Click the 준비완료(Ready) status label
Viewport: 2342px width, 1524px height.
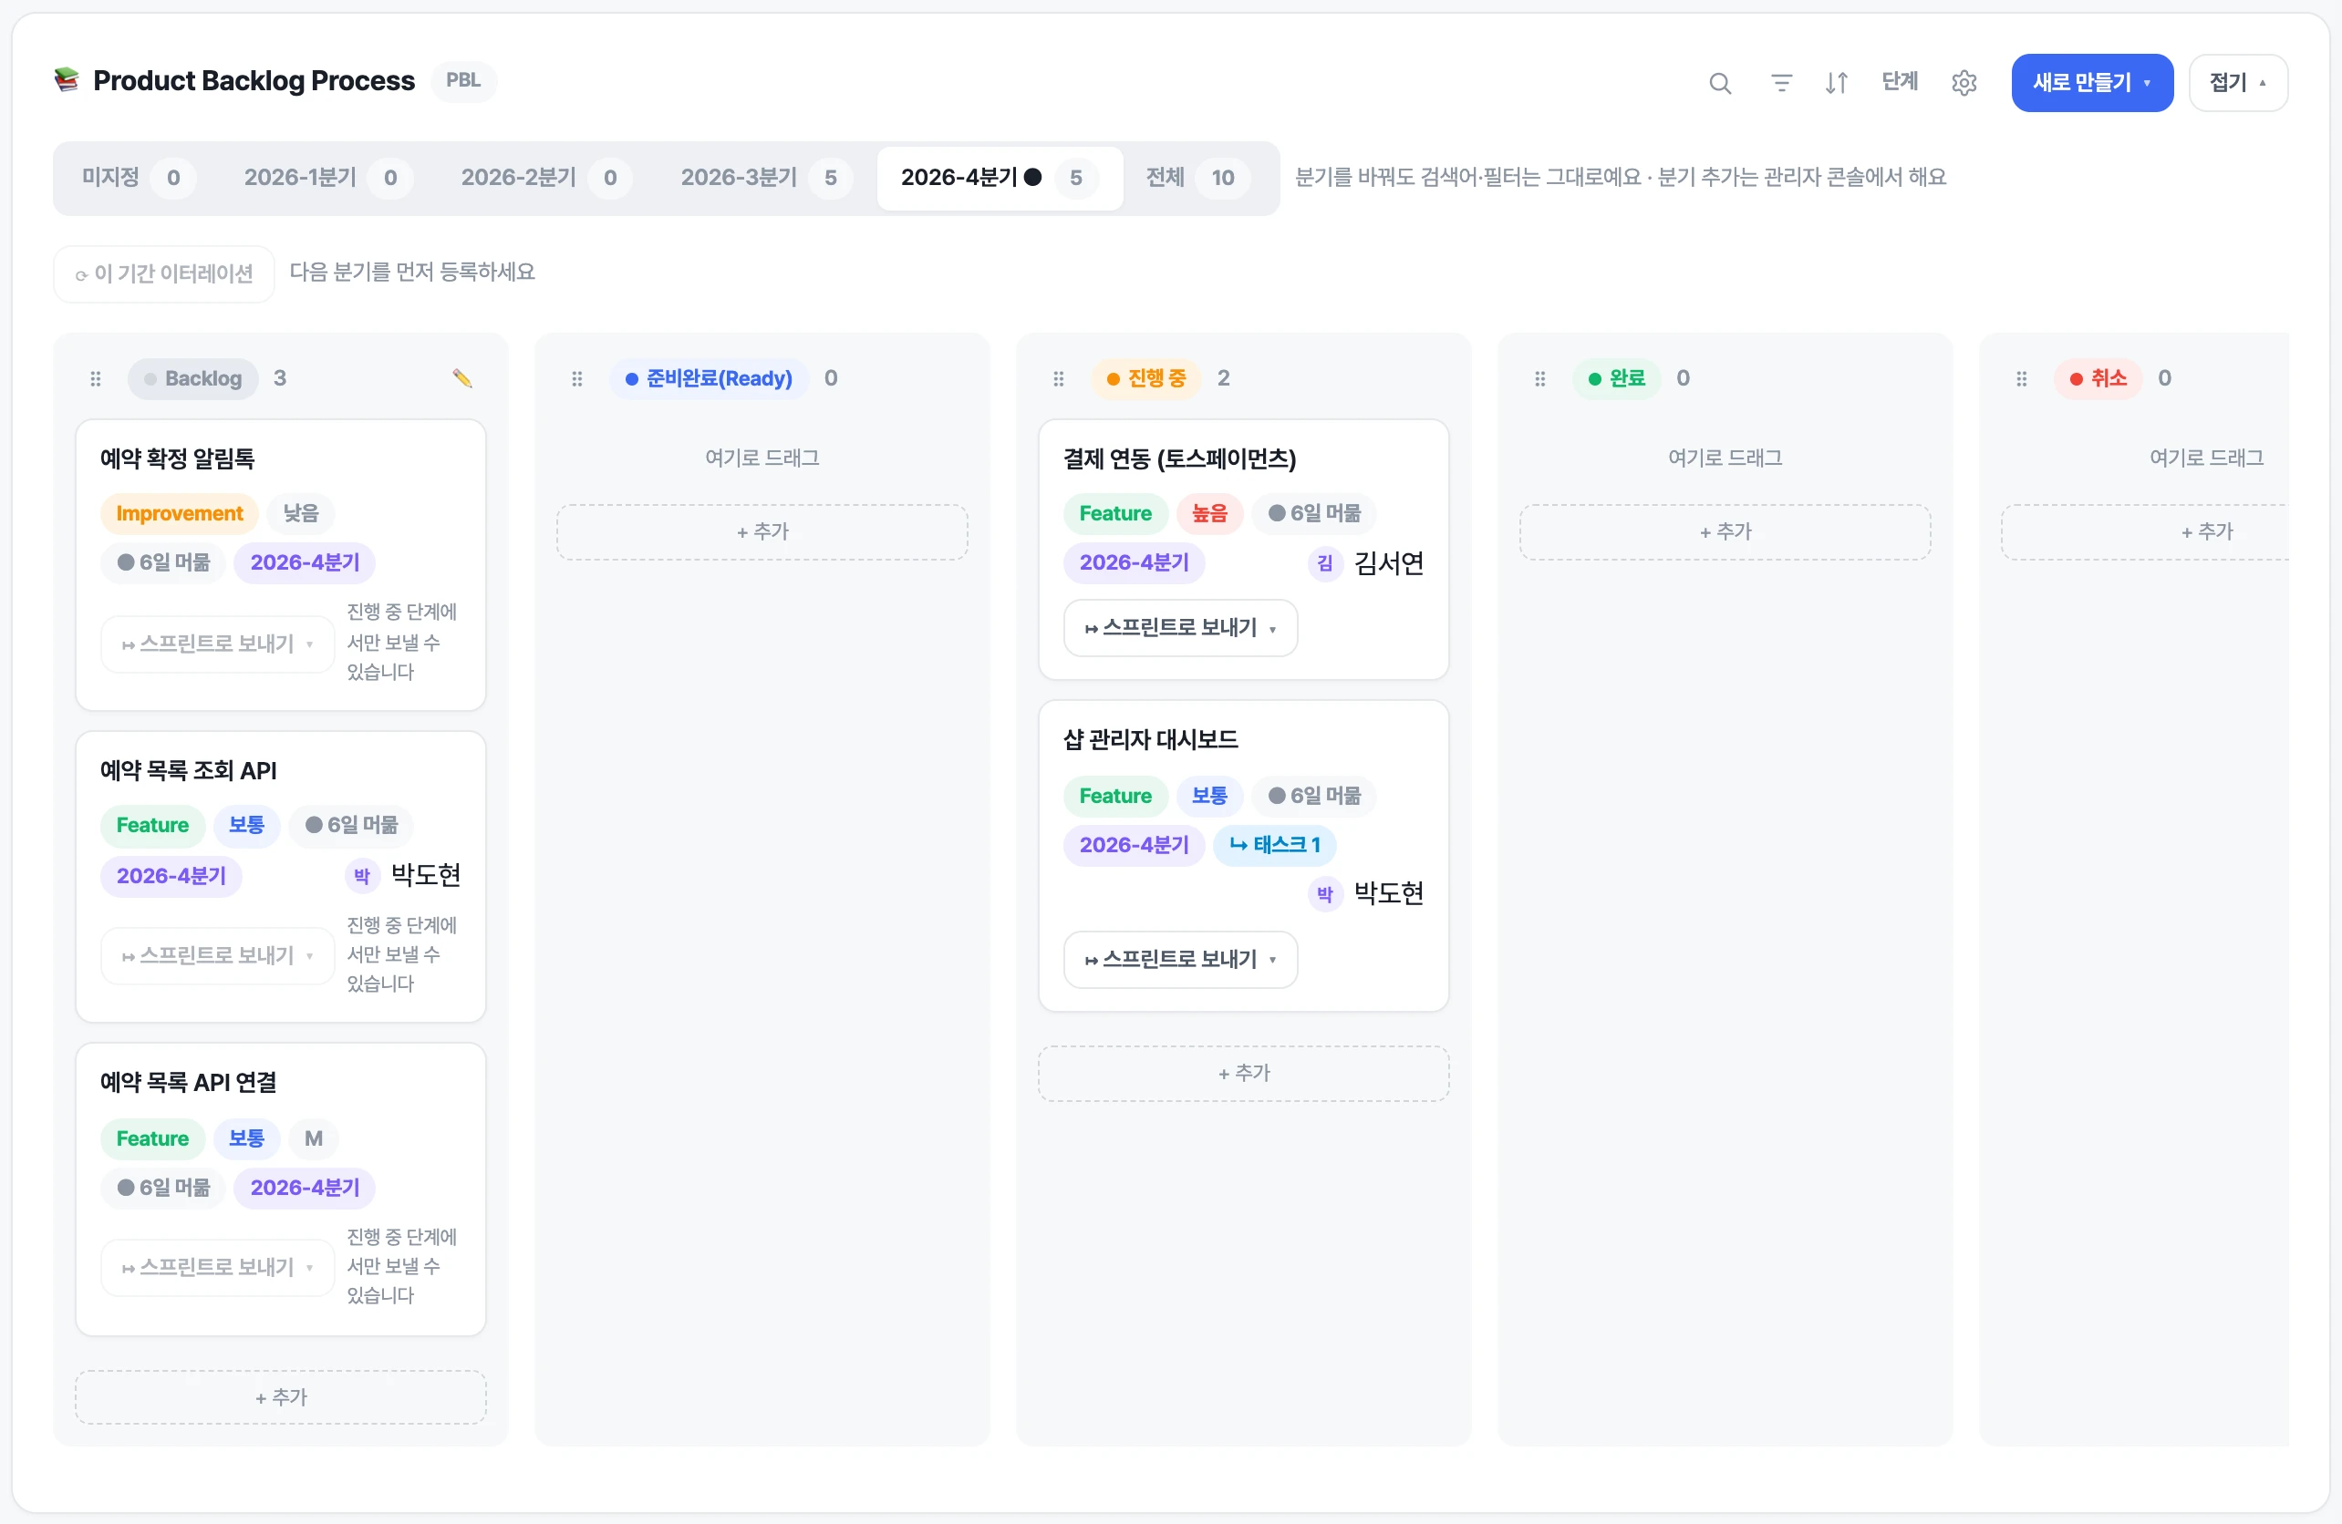709,378
